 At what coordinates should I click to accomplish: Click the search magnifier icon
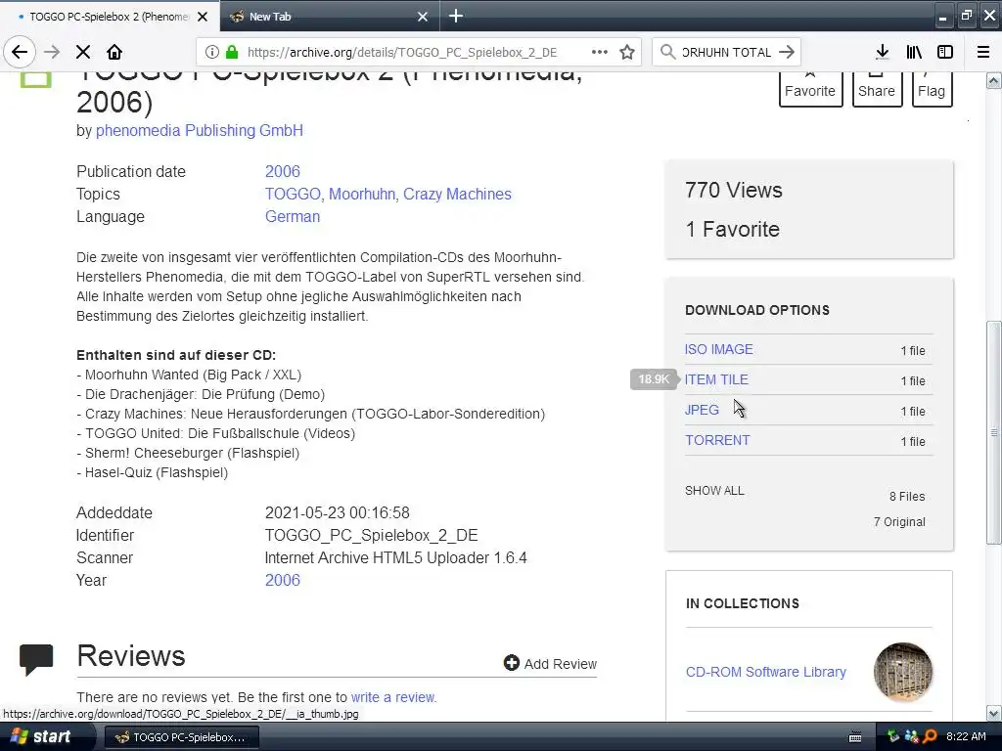click(667, 52)
